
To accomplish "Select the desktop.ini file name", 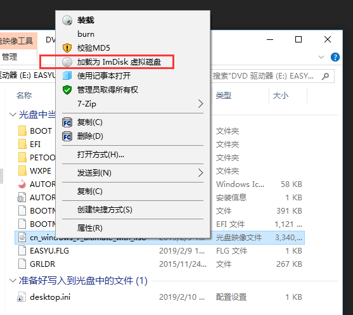I will [x=50, y=297].
